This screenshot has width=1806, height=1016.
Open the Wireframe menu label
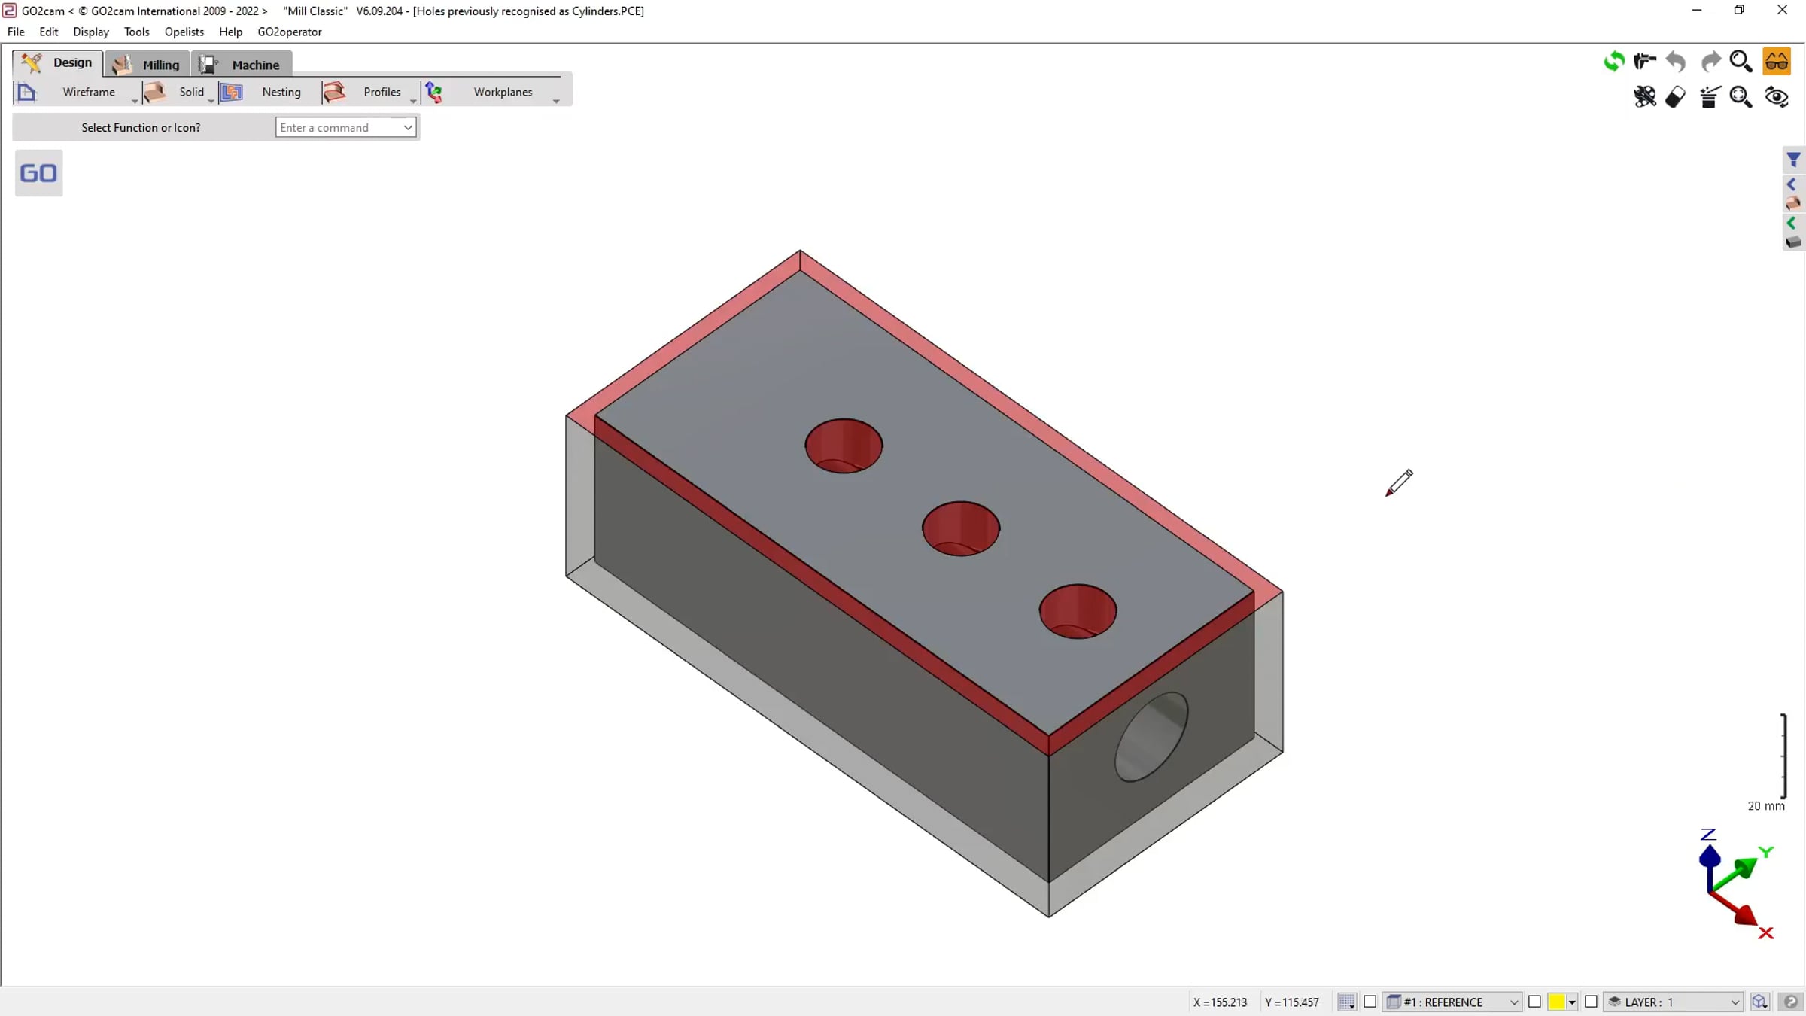89,92
